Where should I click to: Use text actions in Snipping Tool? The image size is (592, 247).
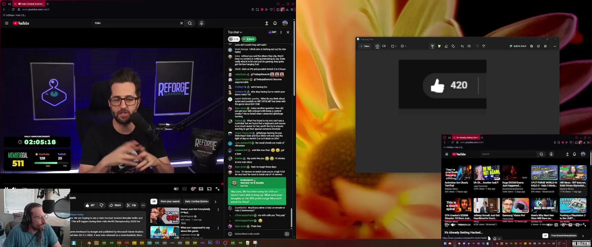pyautogui.click(x=469, y=46)
